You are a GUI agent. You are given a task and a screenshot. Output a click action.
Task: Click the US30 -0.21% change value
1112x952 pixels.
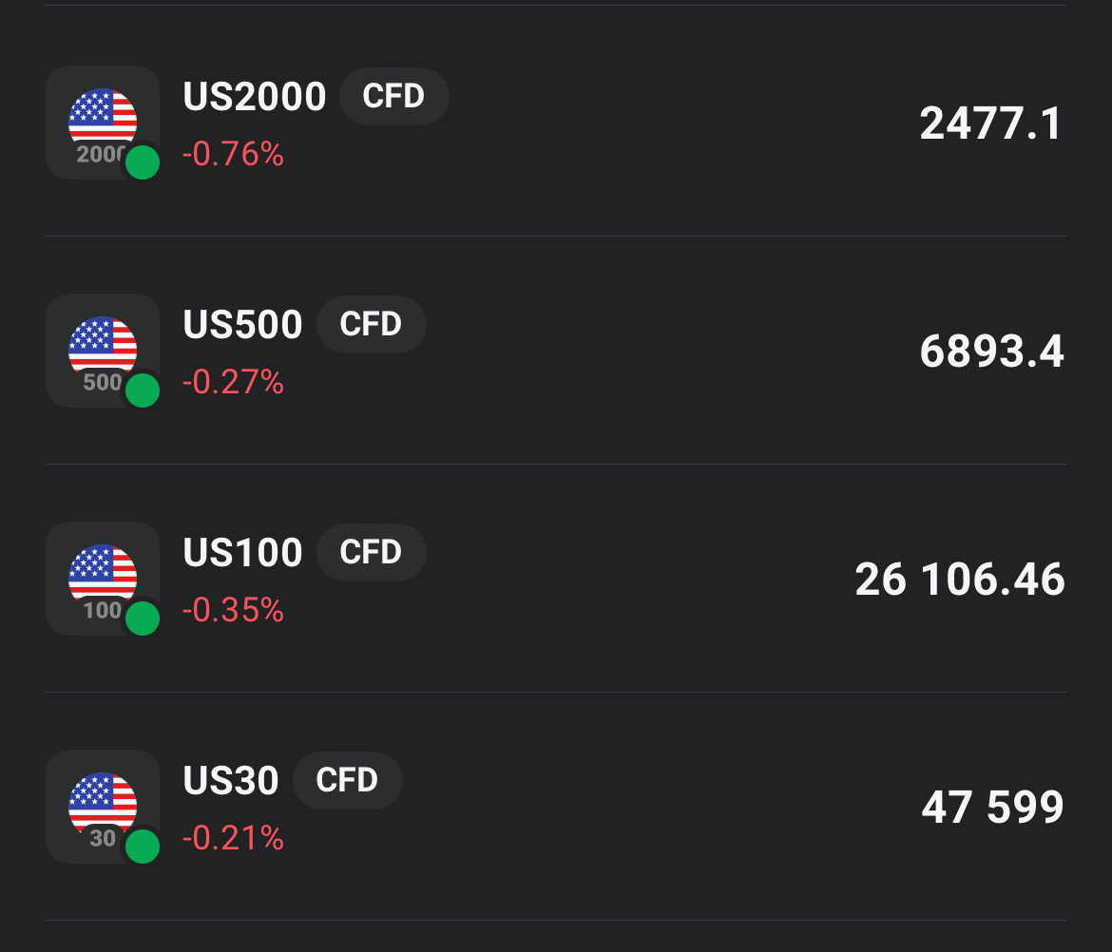(x=233, y=838)
